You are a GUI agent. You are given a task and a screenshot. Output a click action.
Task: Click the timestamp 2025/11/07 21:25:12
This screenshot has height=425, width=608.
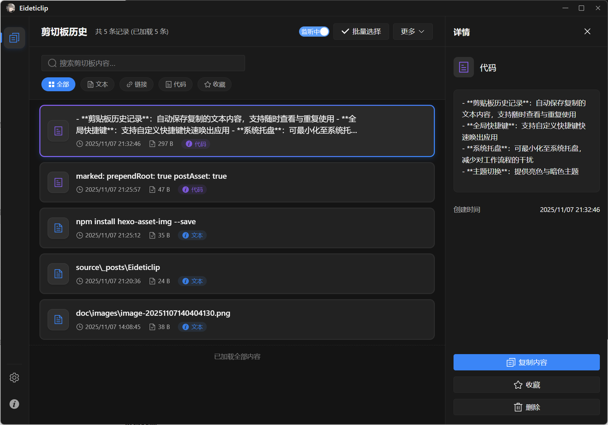pos(113,235)
